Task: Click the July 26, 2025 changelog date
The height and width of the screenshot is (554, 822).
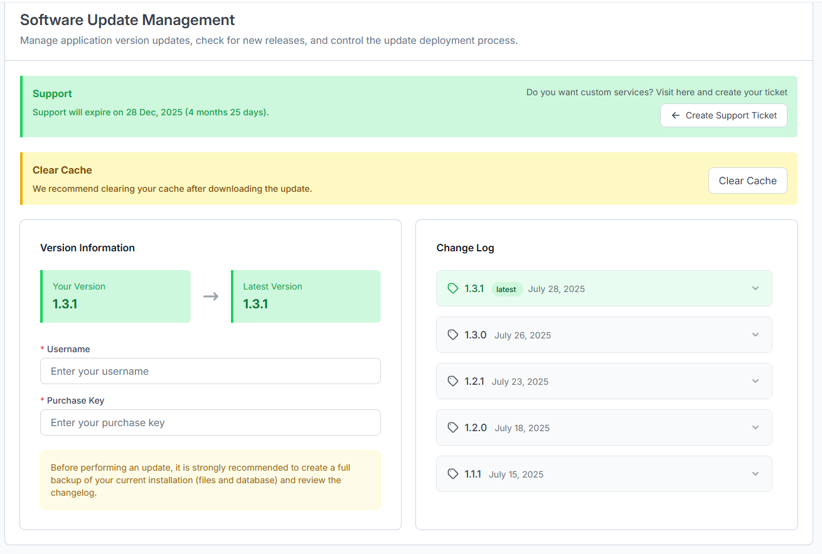Action: 523,335
